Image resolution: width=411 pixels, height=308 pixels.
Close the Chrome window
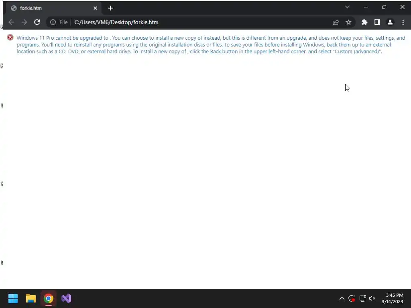coord(402,7)
